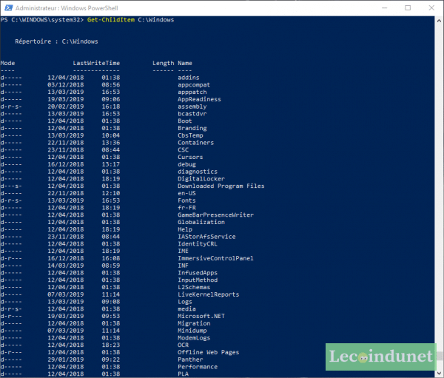This screenshot has width=444, height=378.
Task: Maximize the PowerShell window
Action: point(408,8)
